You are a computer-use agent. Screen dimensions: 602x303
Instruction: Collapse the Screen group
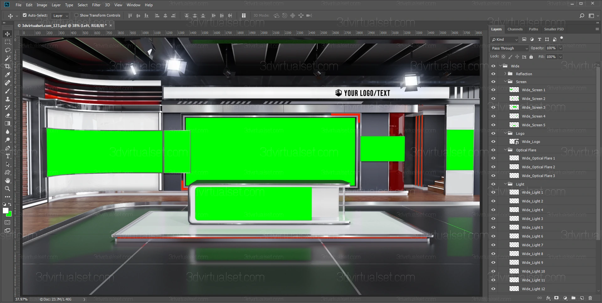click(505, 82)
